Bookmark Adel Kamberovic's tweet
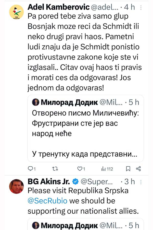This screenshot has width=153, height=230. pyautogui.click(x=129, y=169)
